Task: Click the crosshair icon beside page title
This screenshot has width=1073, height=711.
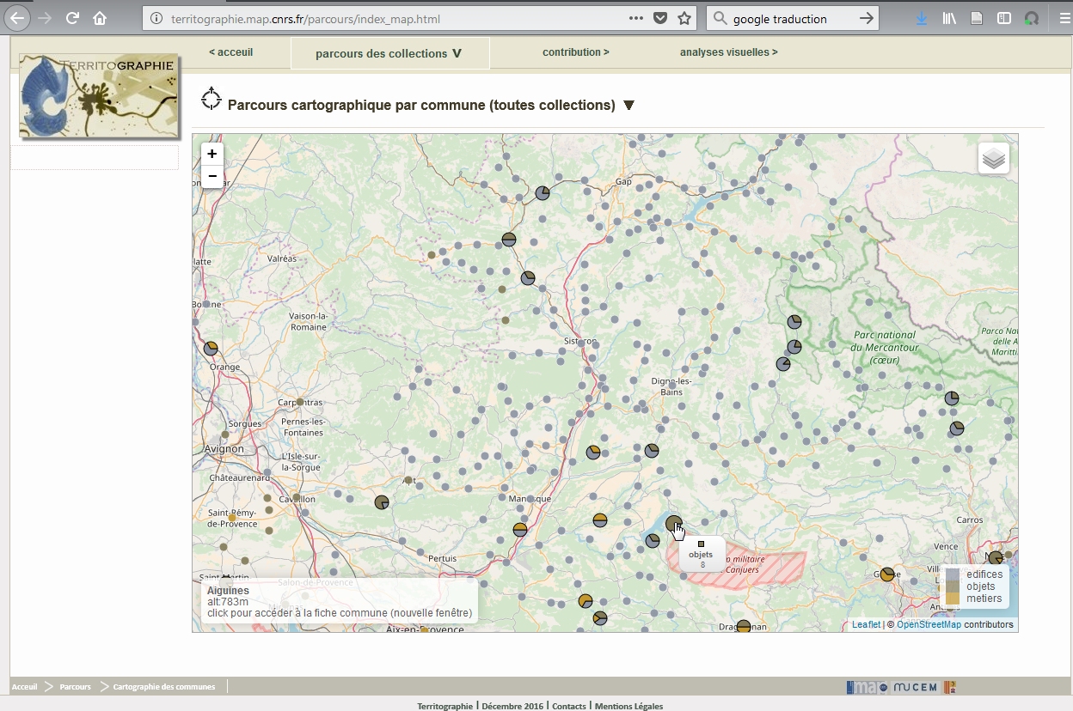Action: 211,100
